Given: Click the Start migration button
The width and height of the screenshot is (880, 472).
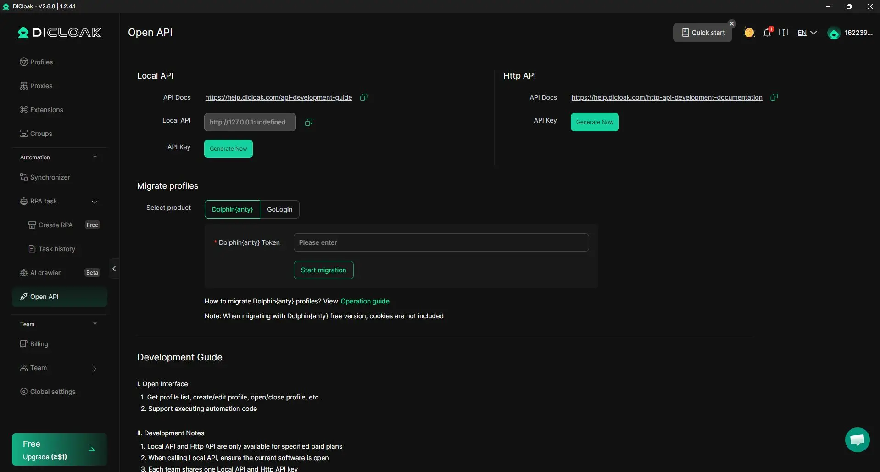Looking at the screenshot, I should click(323, 270).
